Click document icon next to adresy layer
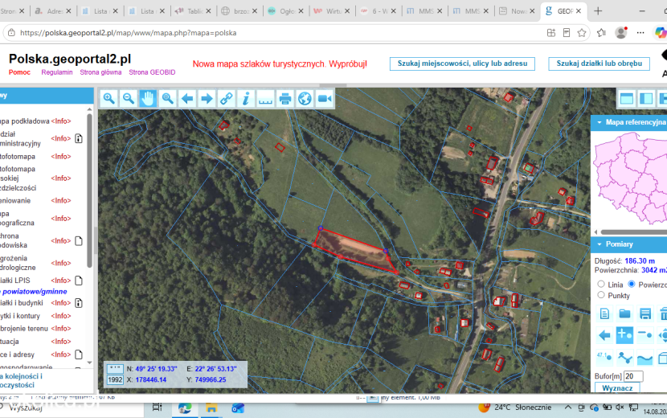 [79, 354]
